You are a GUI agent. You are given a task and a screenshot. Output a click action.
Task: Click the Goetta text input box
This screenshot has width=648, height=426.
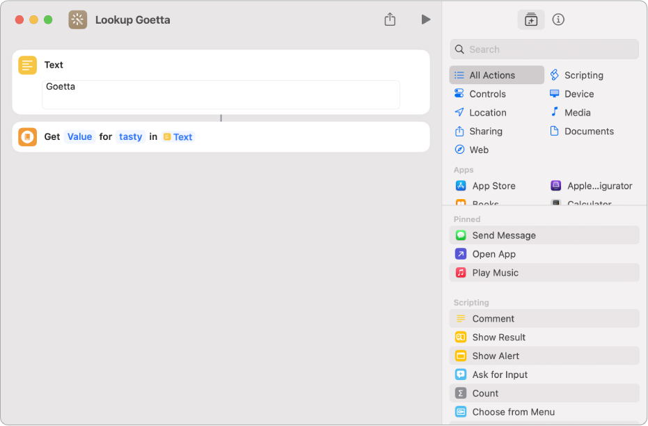pyautogui.click(x=221, y=94)
